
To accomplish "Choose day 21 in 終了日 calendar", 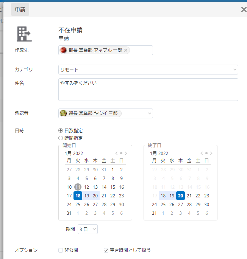I will (189, 196).
